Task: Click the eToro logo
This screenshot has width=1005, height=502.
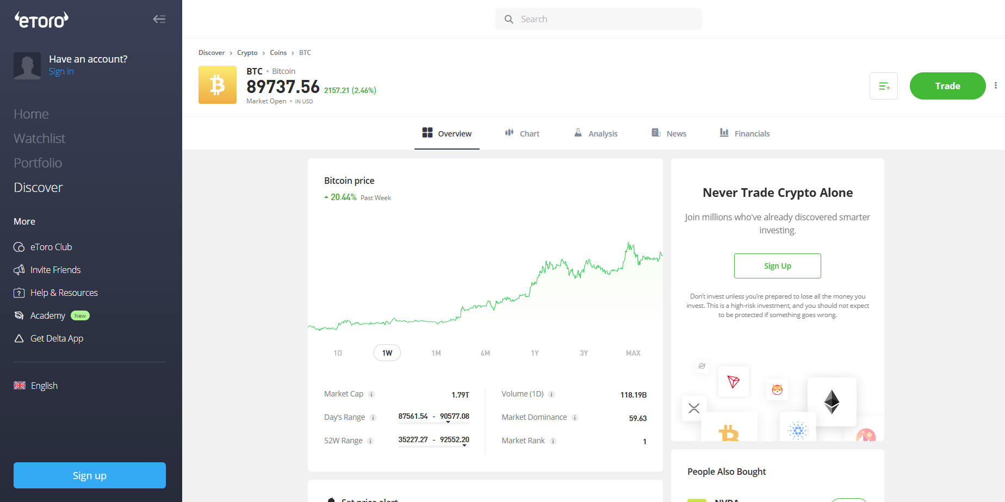Action: point(41,20)
